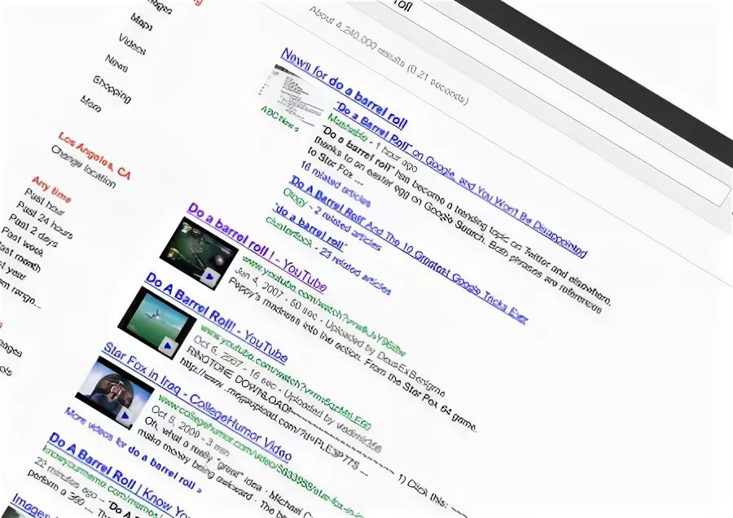Open News for do a barrel roll
Viewport: 733px width, 518px height.
click(344, 88)
